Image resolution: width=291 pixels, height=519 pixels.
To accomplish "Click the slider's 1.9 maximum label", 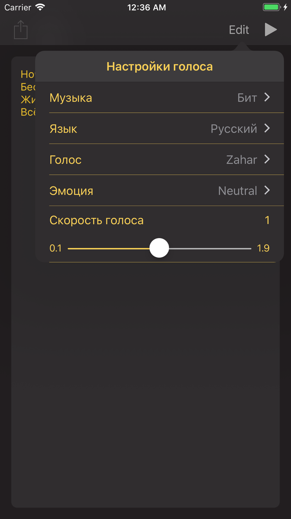I will coord(263,248).
